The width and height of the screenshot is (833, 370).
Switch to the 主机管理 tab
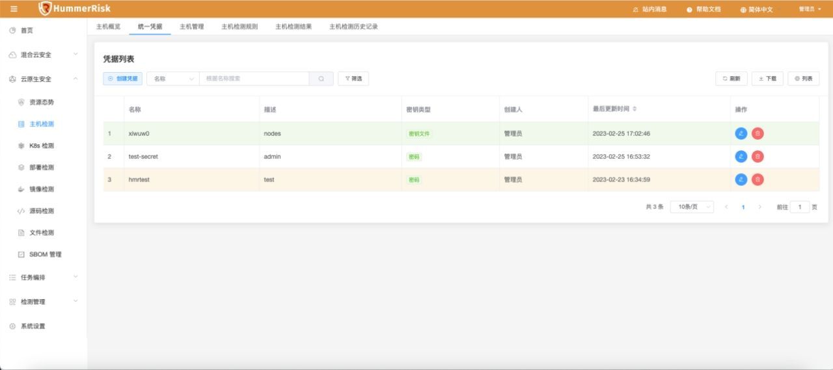coord(191,27)
